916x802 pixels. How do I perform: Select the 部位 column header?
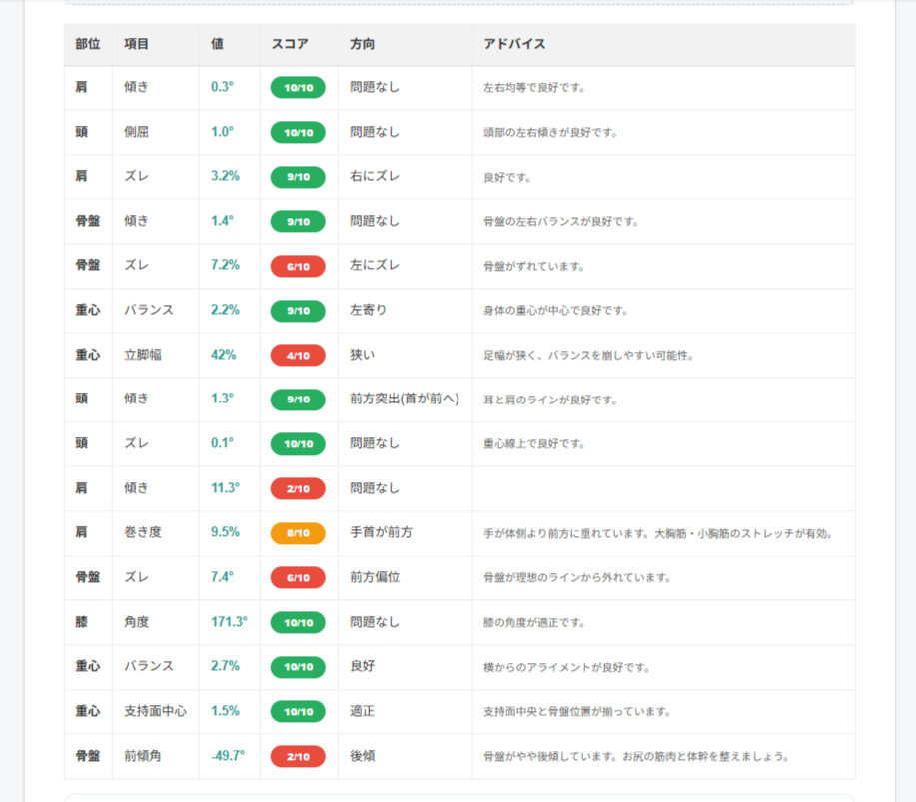coord(88,45)
